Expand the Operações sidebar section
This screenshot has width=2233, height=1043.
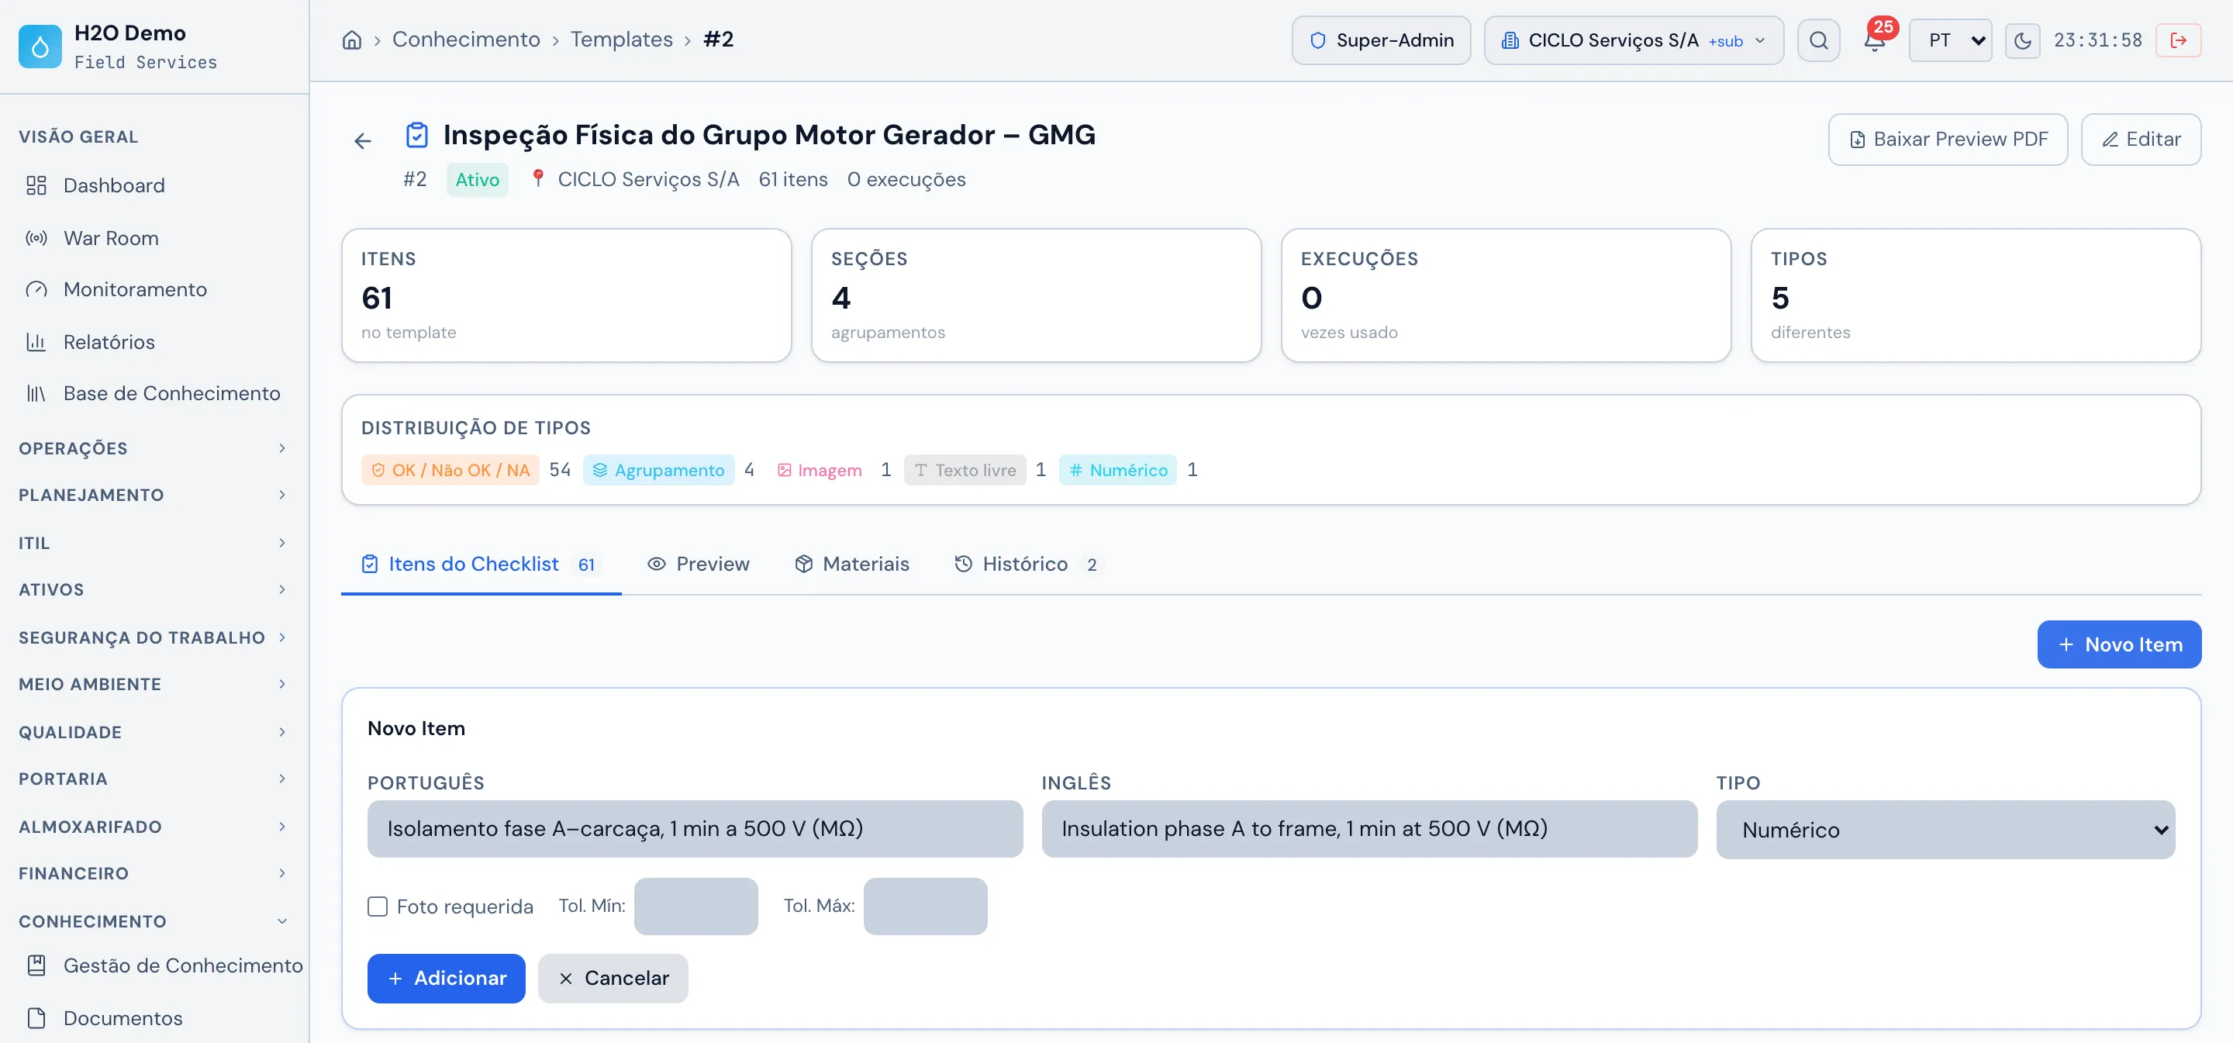[x=153, y=448]
